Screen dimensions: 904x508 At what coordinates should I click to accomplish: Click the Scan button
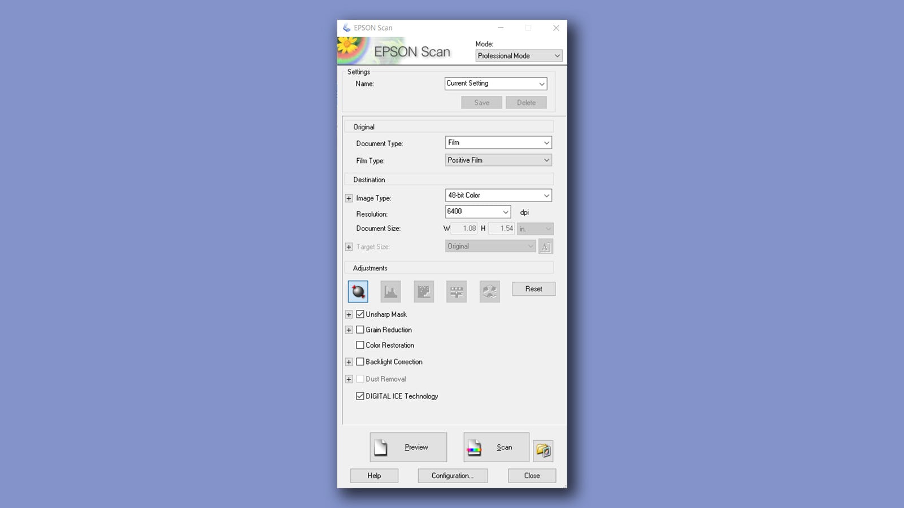pyautogui.click(x=496, y=447)
